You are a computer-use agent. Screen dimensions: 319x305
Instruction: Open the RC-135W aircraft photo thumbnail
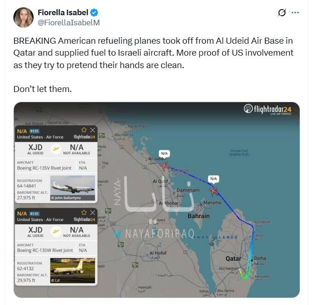(72, 270)
